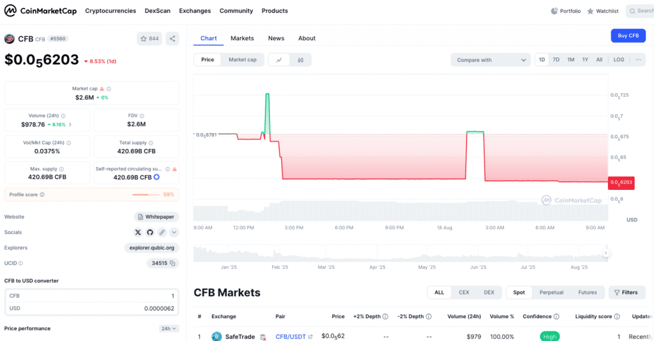This screenshot has height=341, width=654.
Task: Switch chart to Market cap view
Action: click(242, 60)
